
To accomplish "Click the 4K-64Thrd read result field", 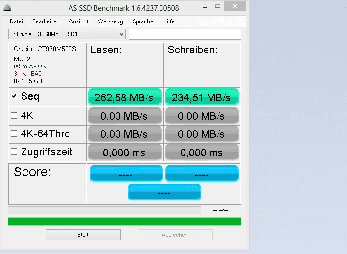I will pyautogui.click(x=125, y=134).
